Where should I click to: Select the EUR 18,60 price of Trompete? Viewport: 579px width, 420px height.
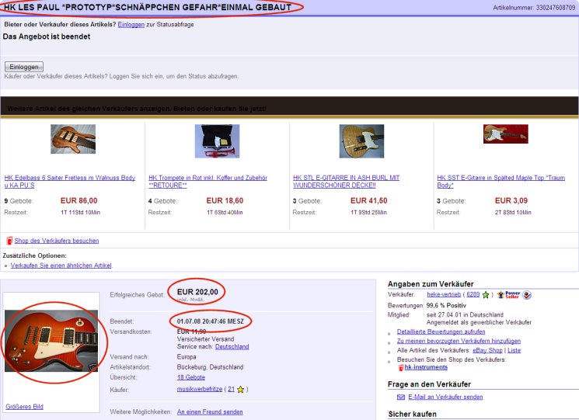[225, 200]
